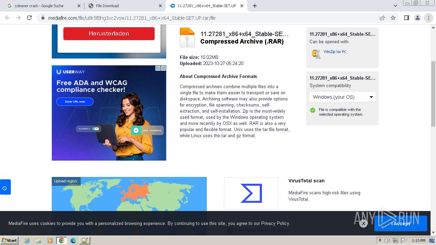The height and width of the screenshot is (245, 436).
Task: Launch Internet Explorer from taskbar
Action: (x=27, y=241)
